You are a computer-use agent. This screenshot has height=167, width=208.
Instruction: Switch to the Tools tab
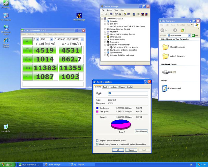click(105, 87)
